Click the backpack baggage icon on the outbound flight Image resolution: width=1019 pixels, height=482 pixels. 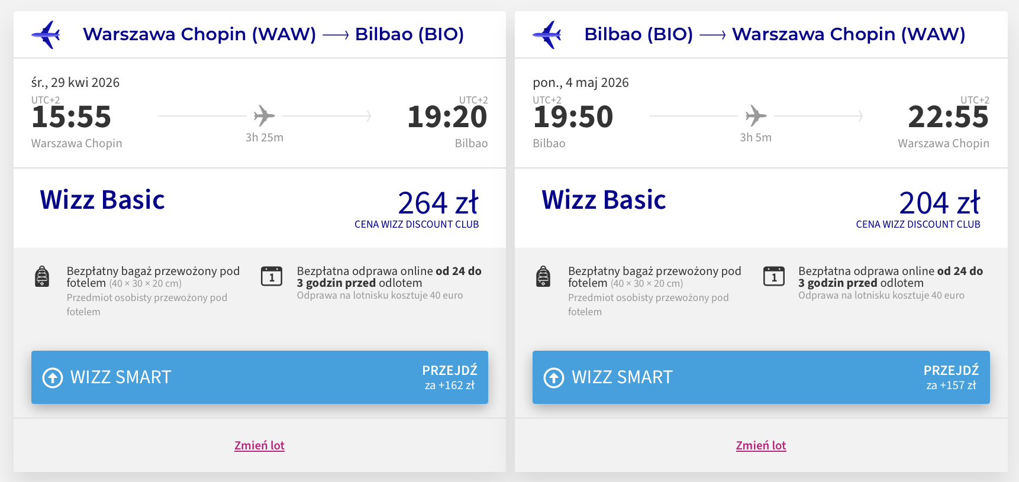(42, 276)
